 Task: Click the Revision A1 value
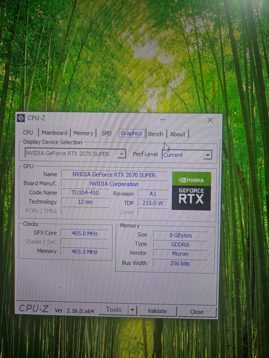pos(153,194)
